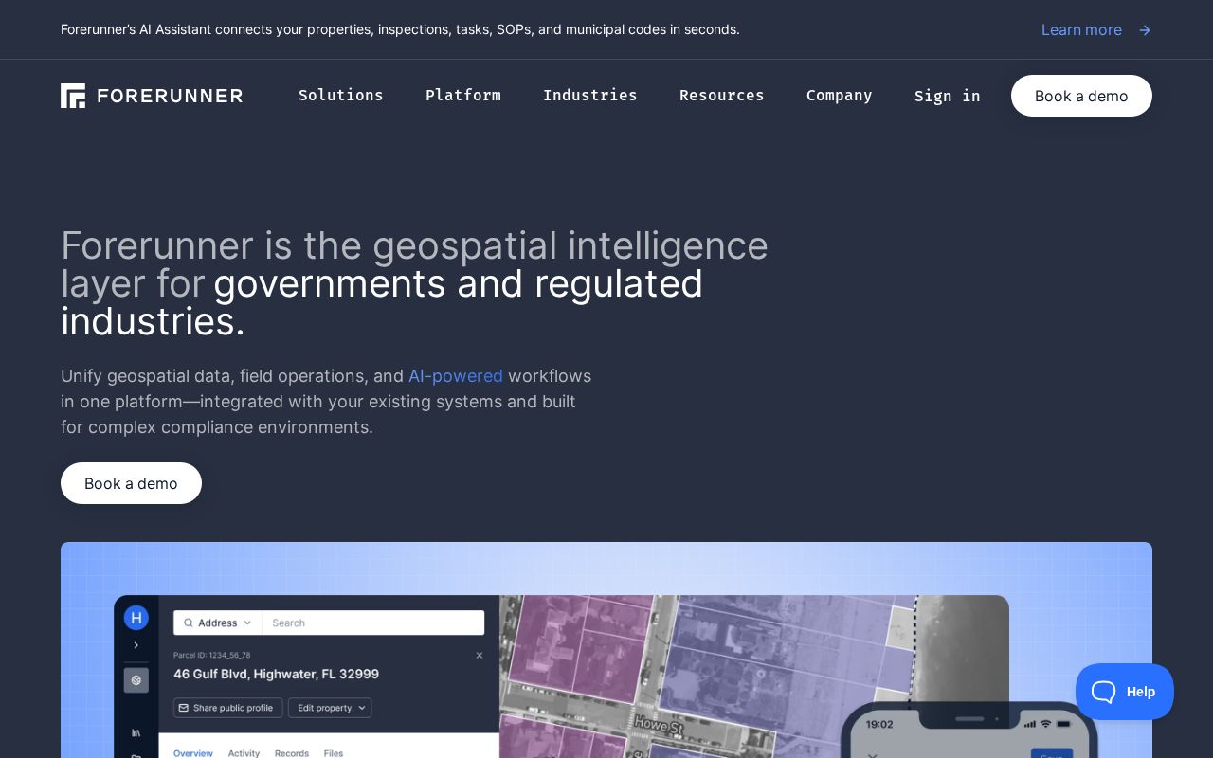
Task: Open the Address dropdown in preview
Action: point(218,623)
